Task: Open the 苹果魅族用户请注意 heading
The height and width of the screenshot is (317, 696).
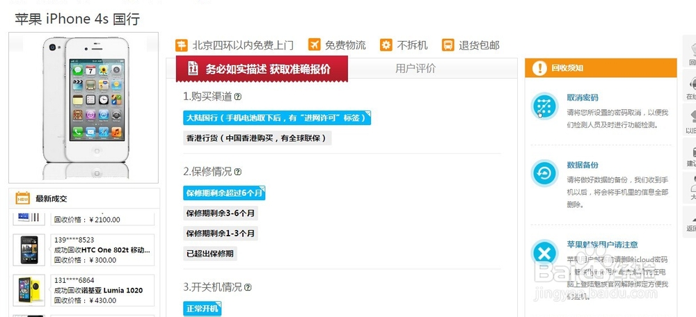Action: [x=602, y=245]
